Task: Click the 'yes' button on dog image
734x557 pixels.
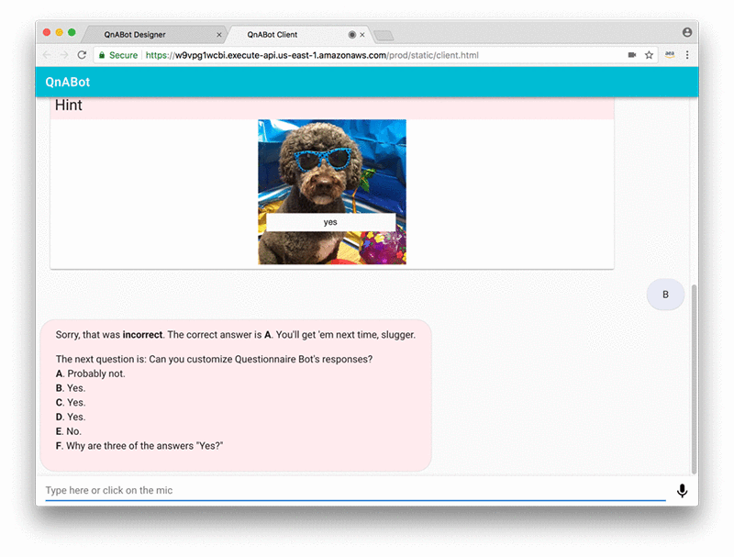Action: (330, 222)
